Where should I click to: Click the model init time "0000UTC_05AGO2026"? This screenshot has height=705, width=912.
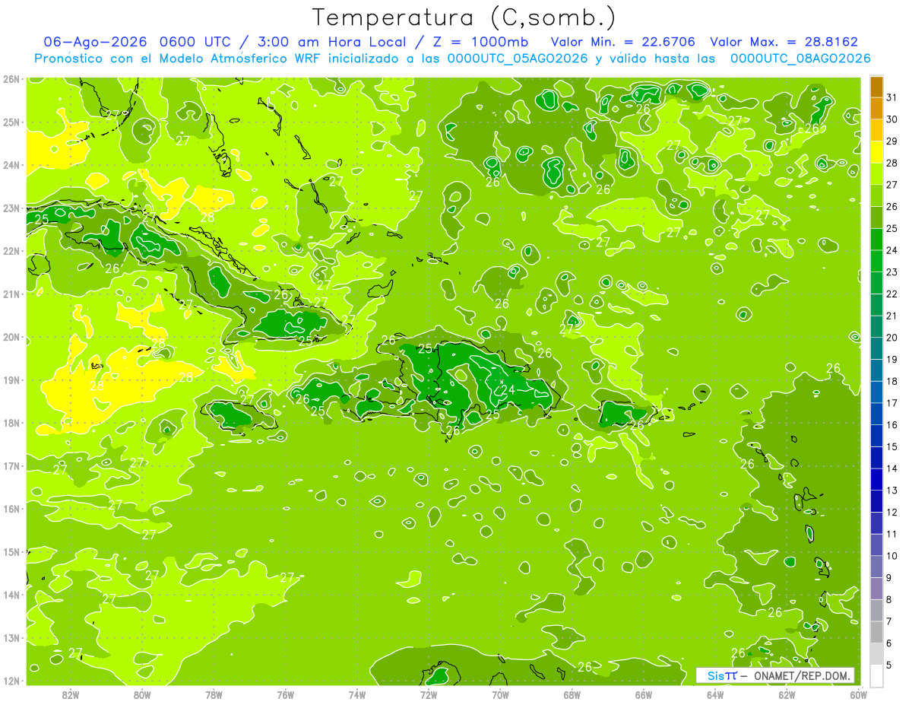[x=518, y=59]
